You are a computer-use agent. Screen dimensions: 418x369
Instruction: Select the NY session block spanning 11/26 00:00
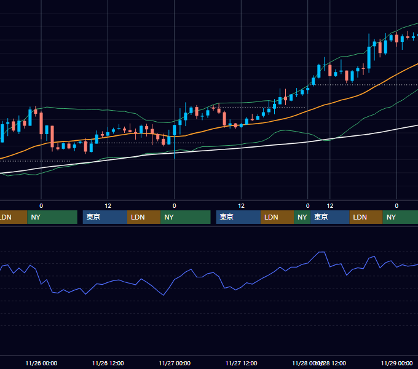point(52,217)
